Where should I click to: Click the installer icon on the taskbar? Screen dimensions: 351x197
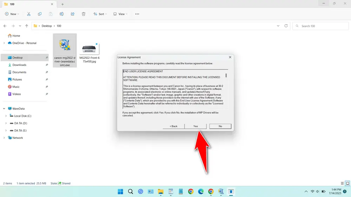coord(221,191)
